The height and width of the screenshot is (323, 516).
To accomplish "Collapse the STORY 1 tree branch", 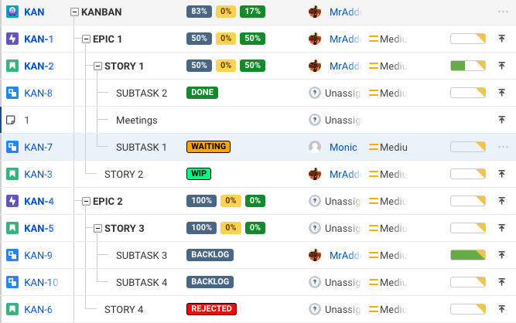I will [98, 66].
